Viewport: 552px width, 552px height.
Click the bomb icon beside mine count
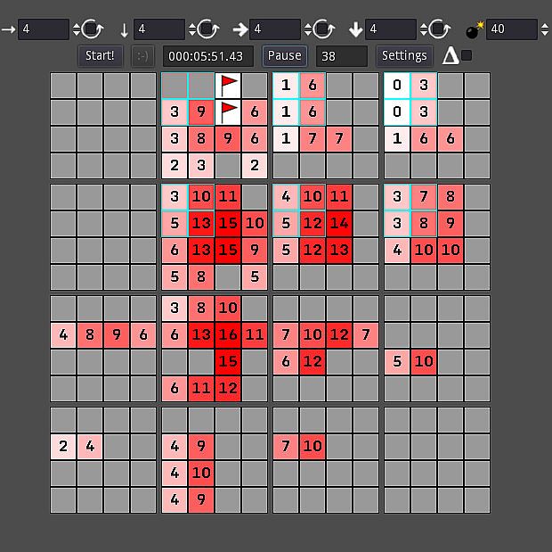tap(475, 29)
